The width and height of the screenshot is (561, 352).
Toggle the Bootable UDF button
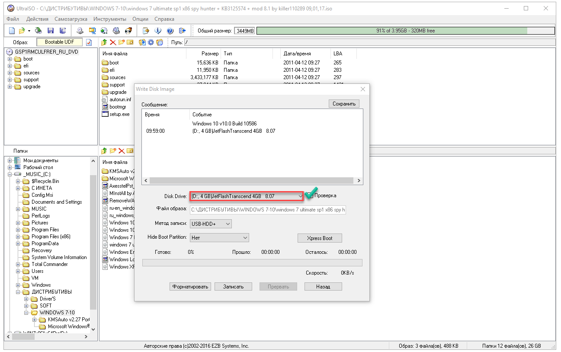(60, 42)
